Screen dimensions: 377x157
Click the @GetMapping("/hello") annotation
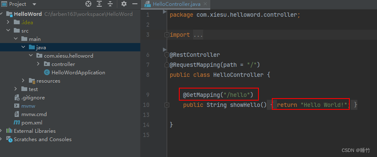(x=218, y=95)
